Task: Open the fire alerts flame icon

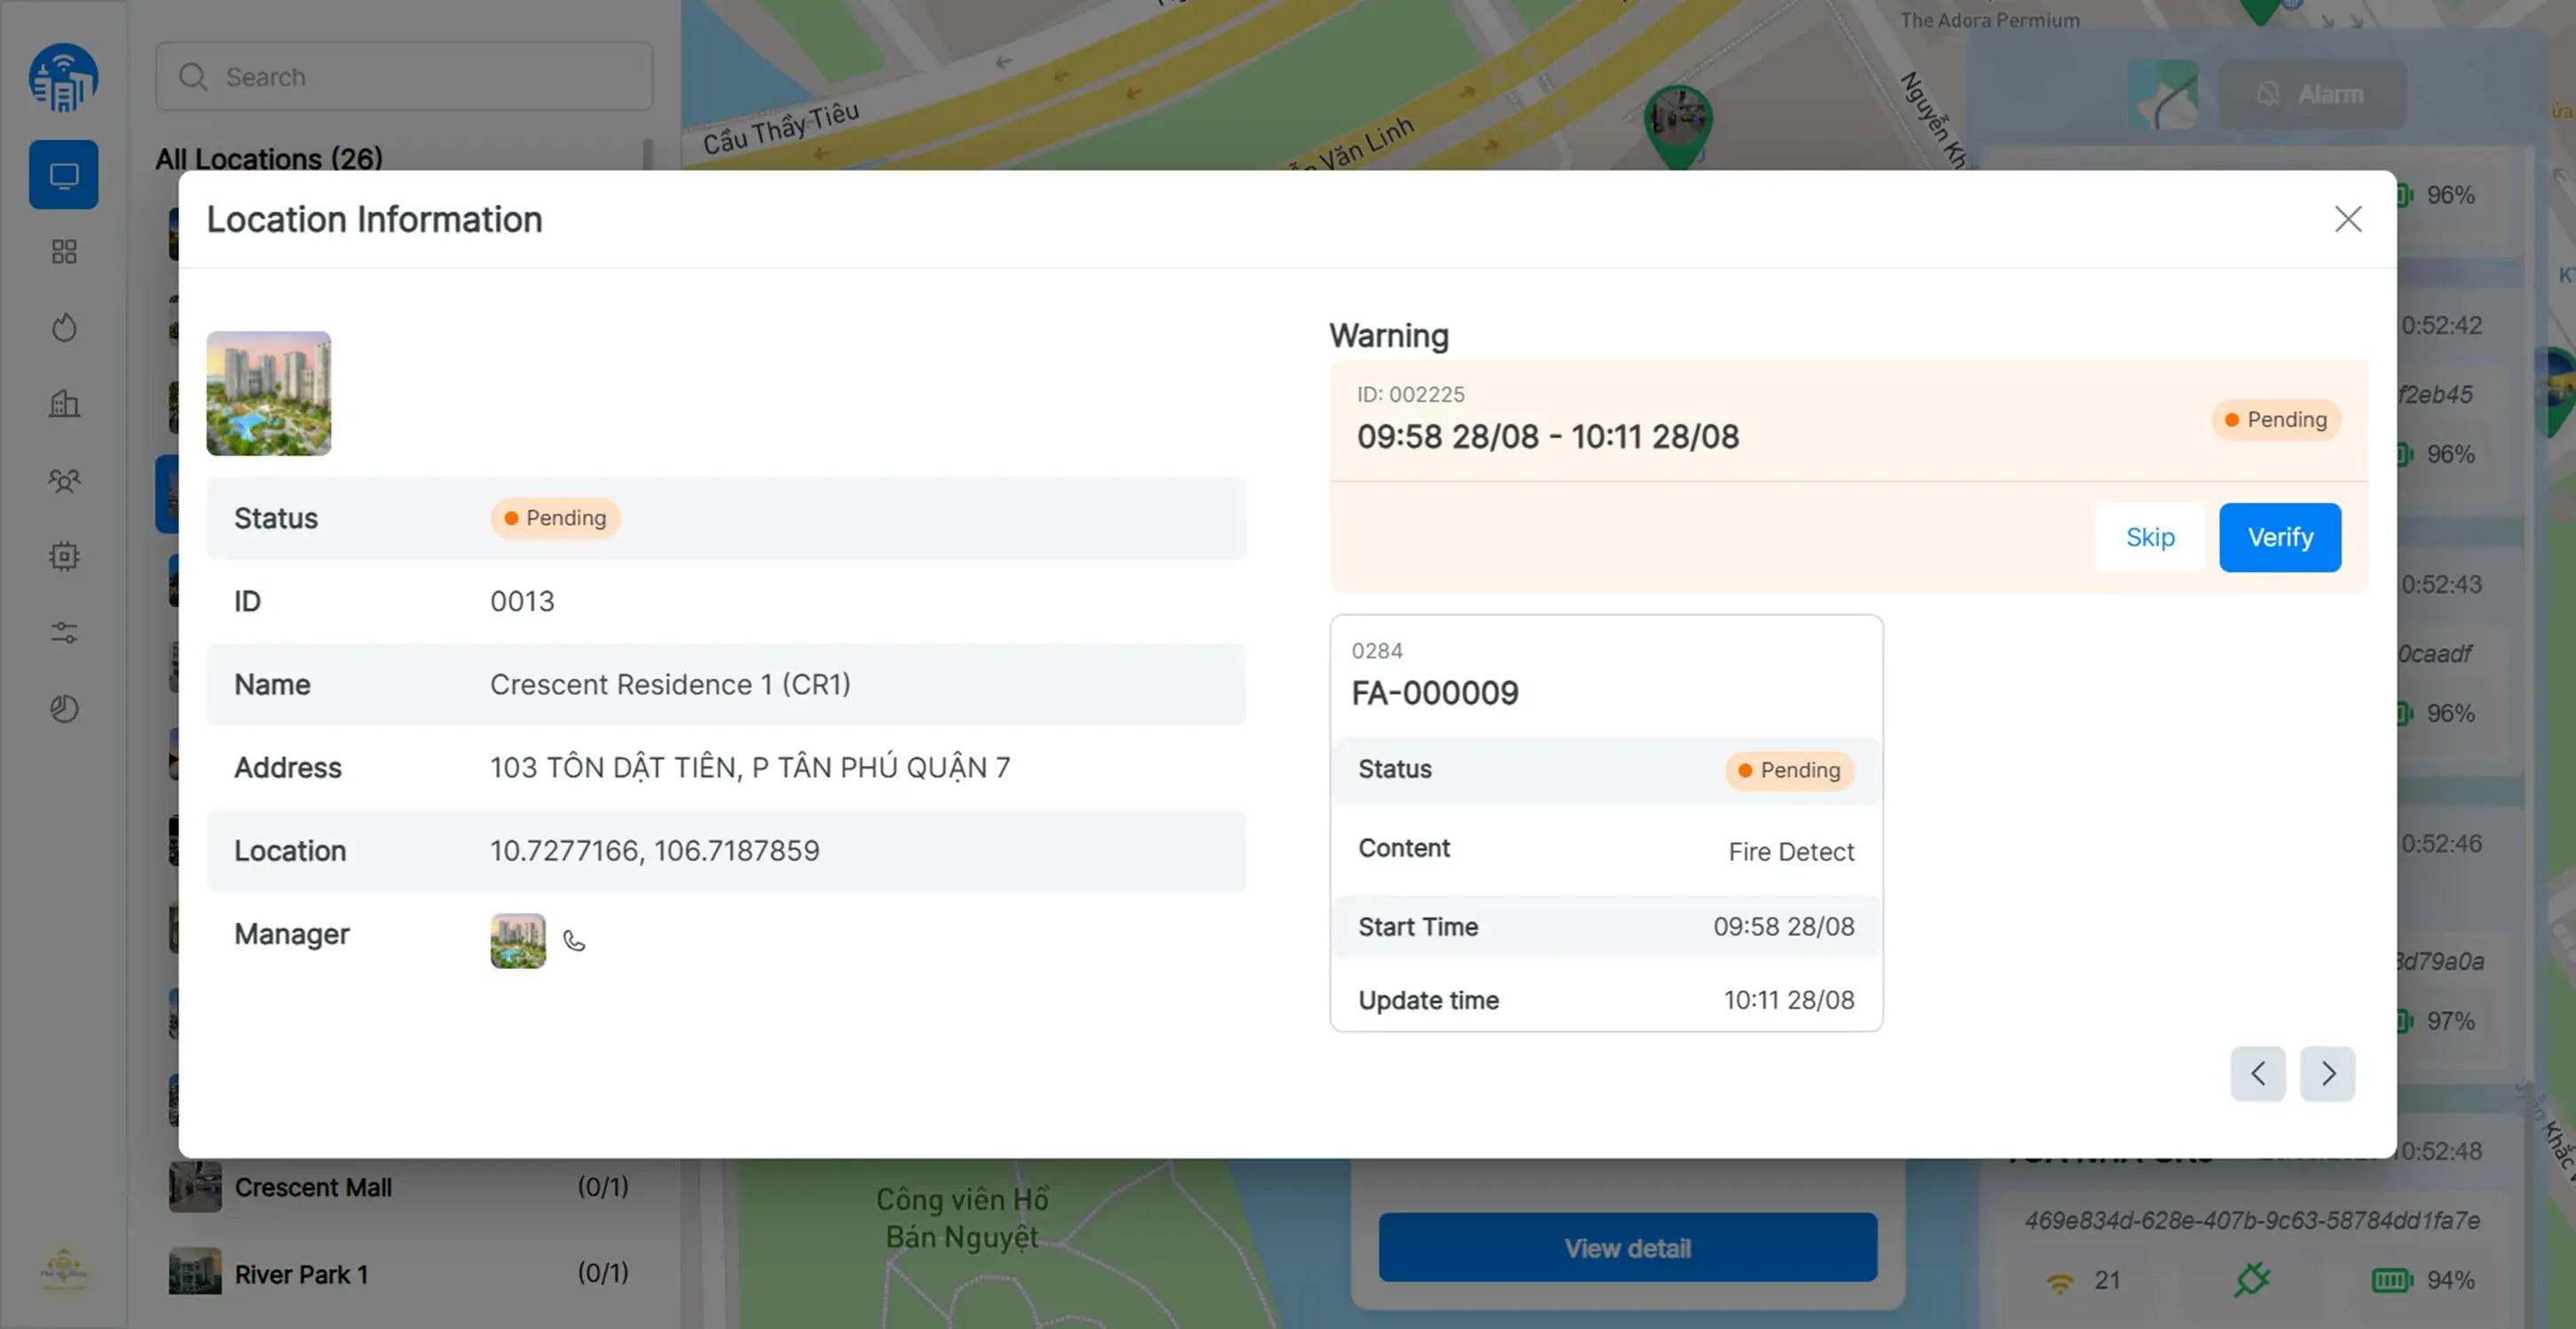Action: 64,327
